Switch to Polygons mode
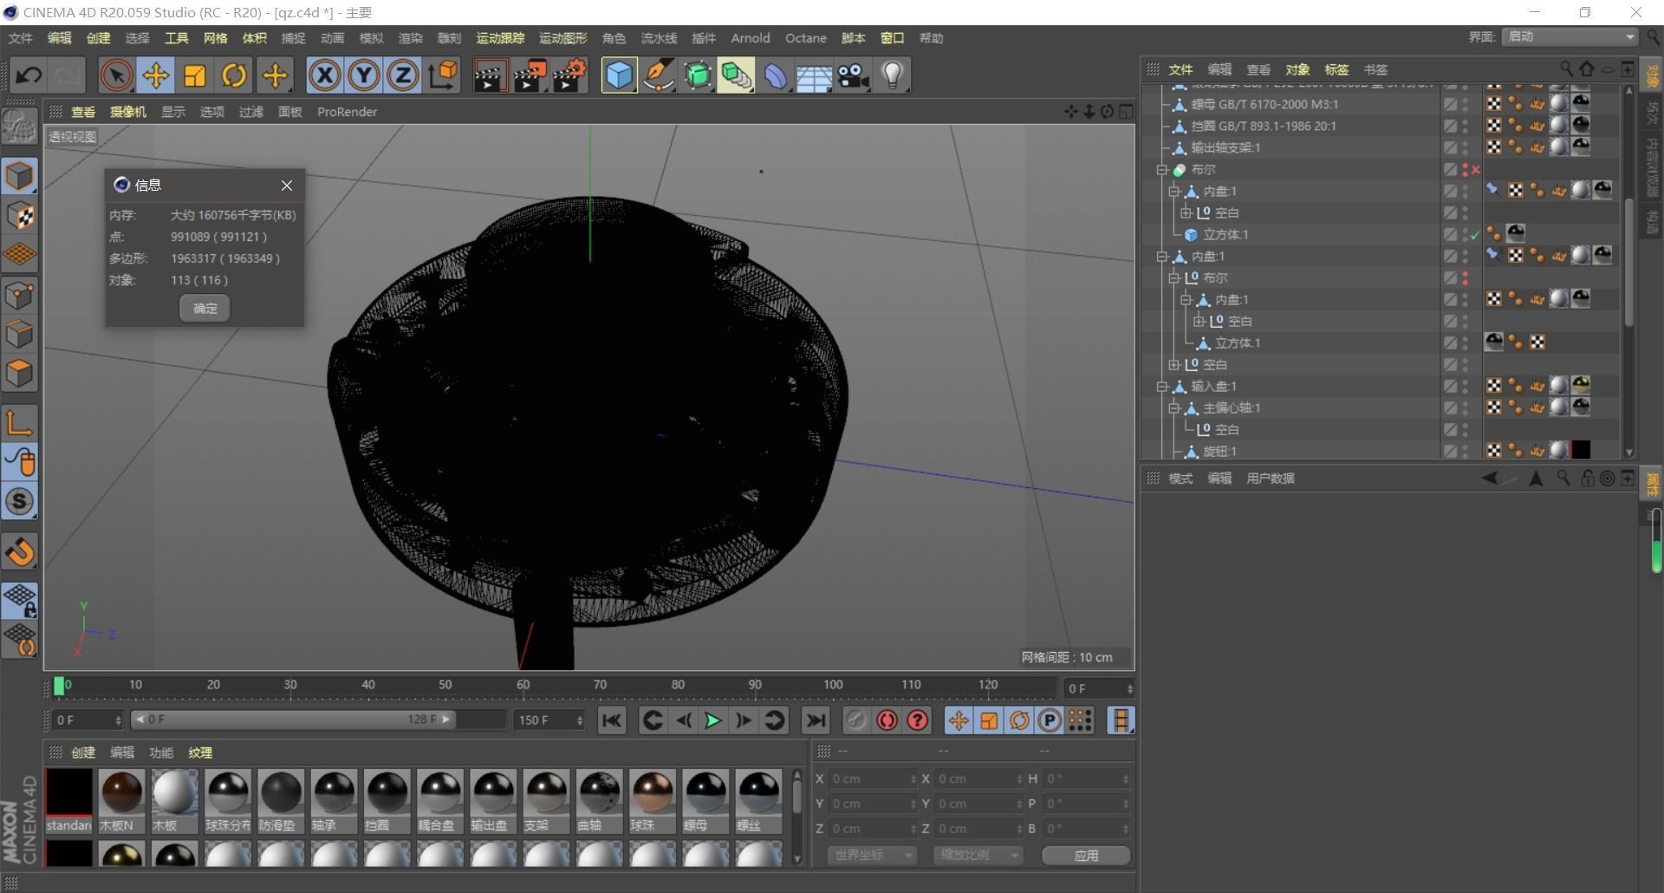 (19, 375)
